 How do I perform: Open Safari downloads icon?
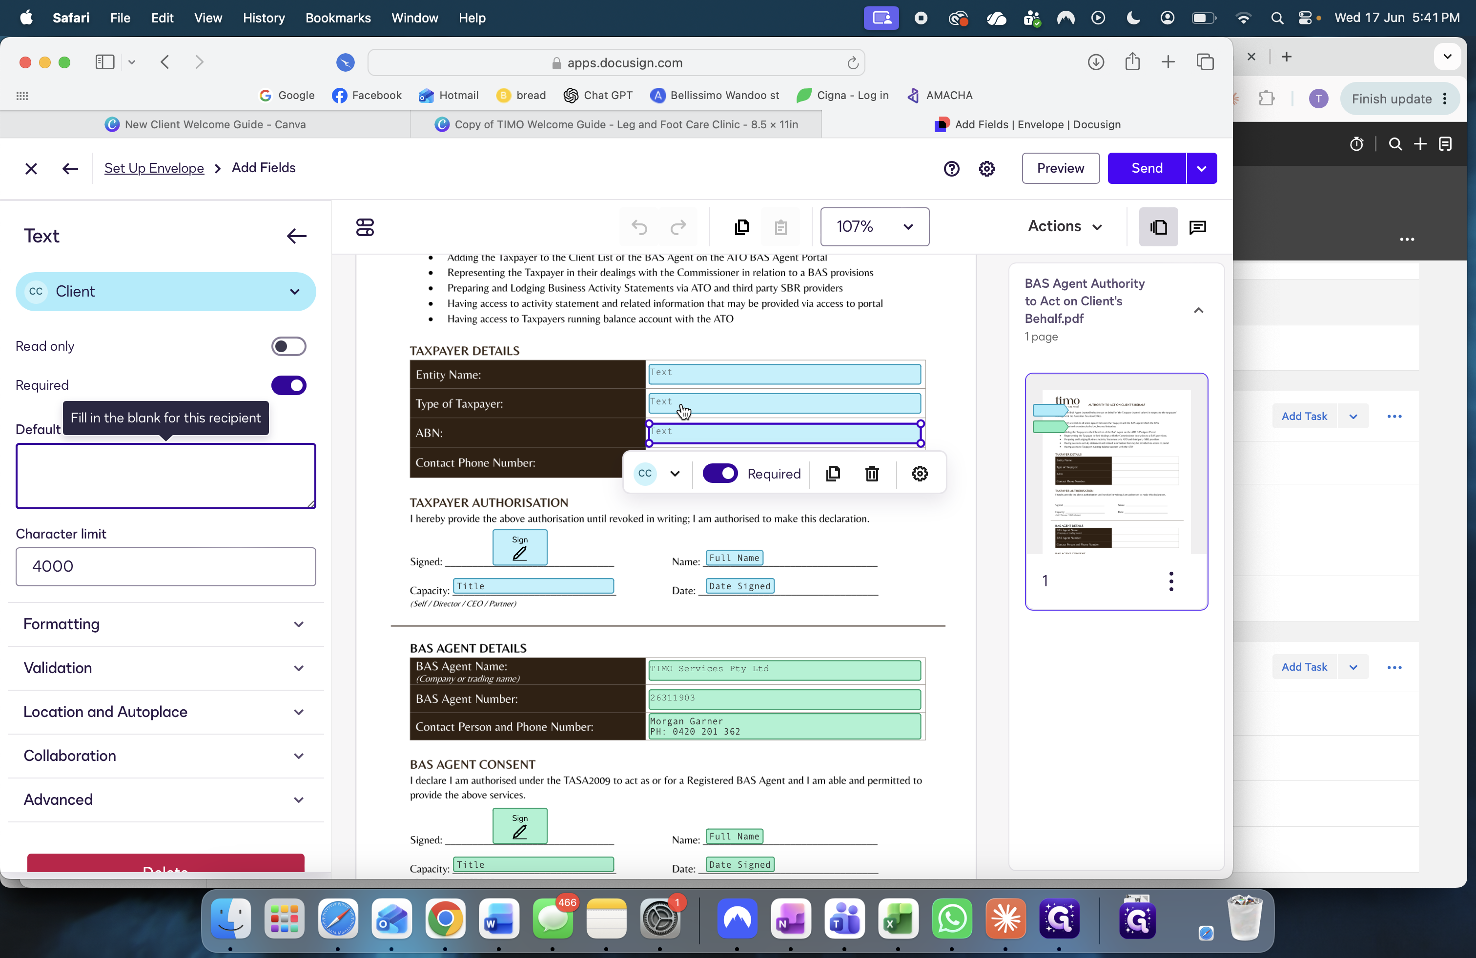click(1096, 62)
